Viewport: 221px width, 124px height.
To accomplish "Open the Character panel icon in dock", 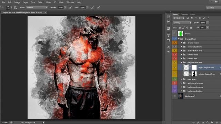I will pyautogui.click(x=169, y=47).
